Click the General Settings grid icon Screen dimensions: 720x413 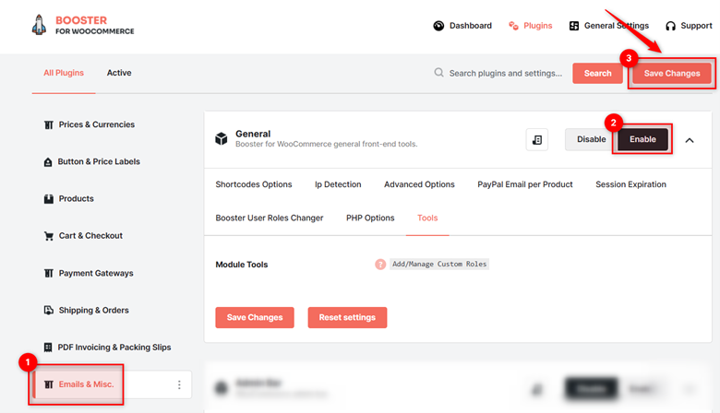click(574, 26)
